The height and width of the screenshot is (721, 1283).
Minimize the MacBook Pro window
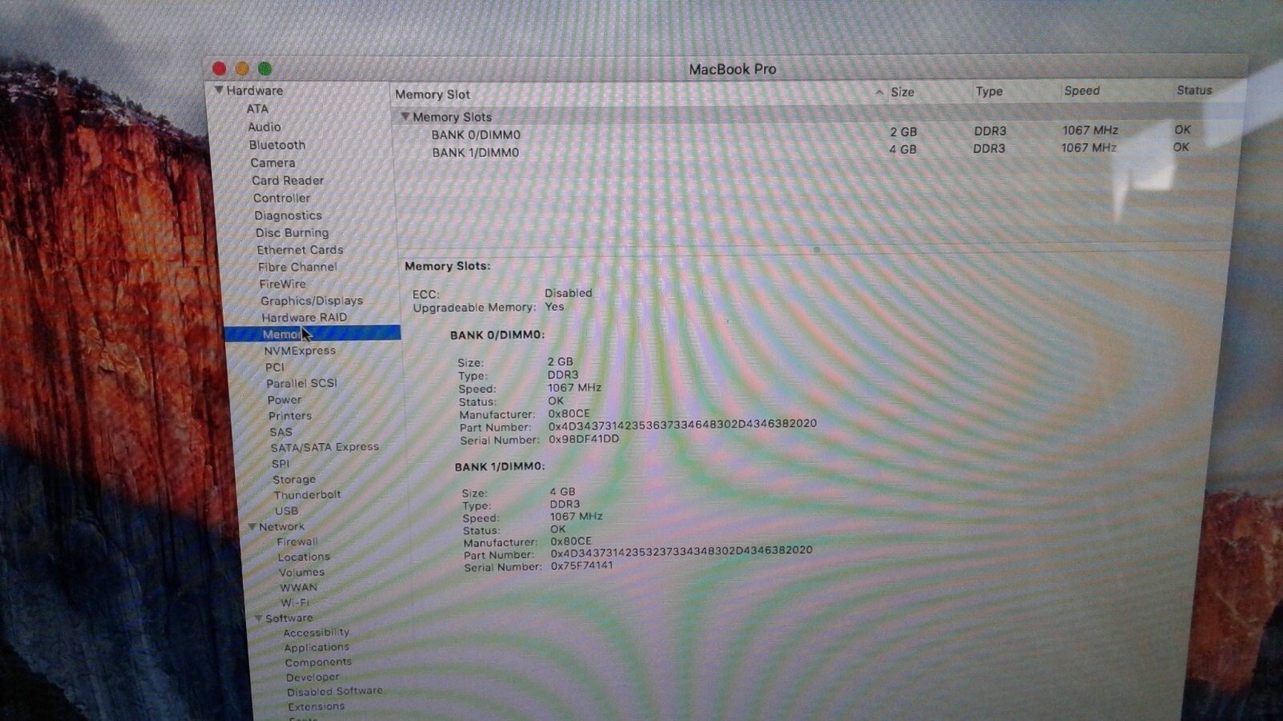tap(241, 69)
